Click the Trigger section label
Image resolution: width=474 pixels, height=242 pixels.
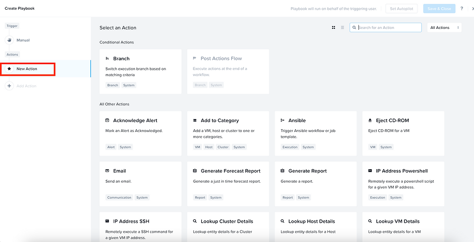click(13, 26)
